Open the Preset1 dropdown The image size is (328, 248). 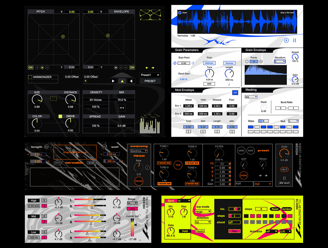[x=150, y=75]
